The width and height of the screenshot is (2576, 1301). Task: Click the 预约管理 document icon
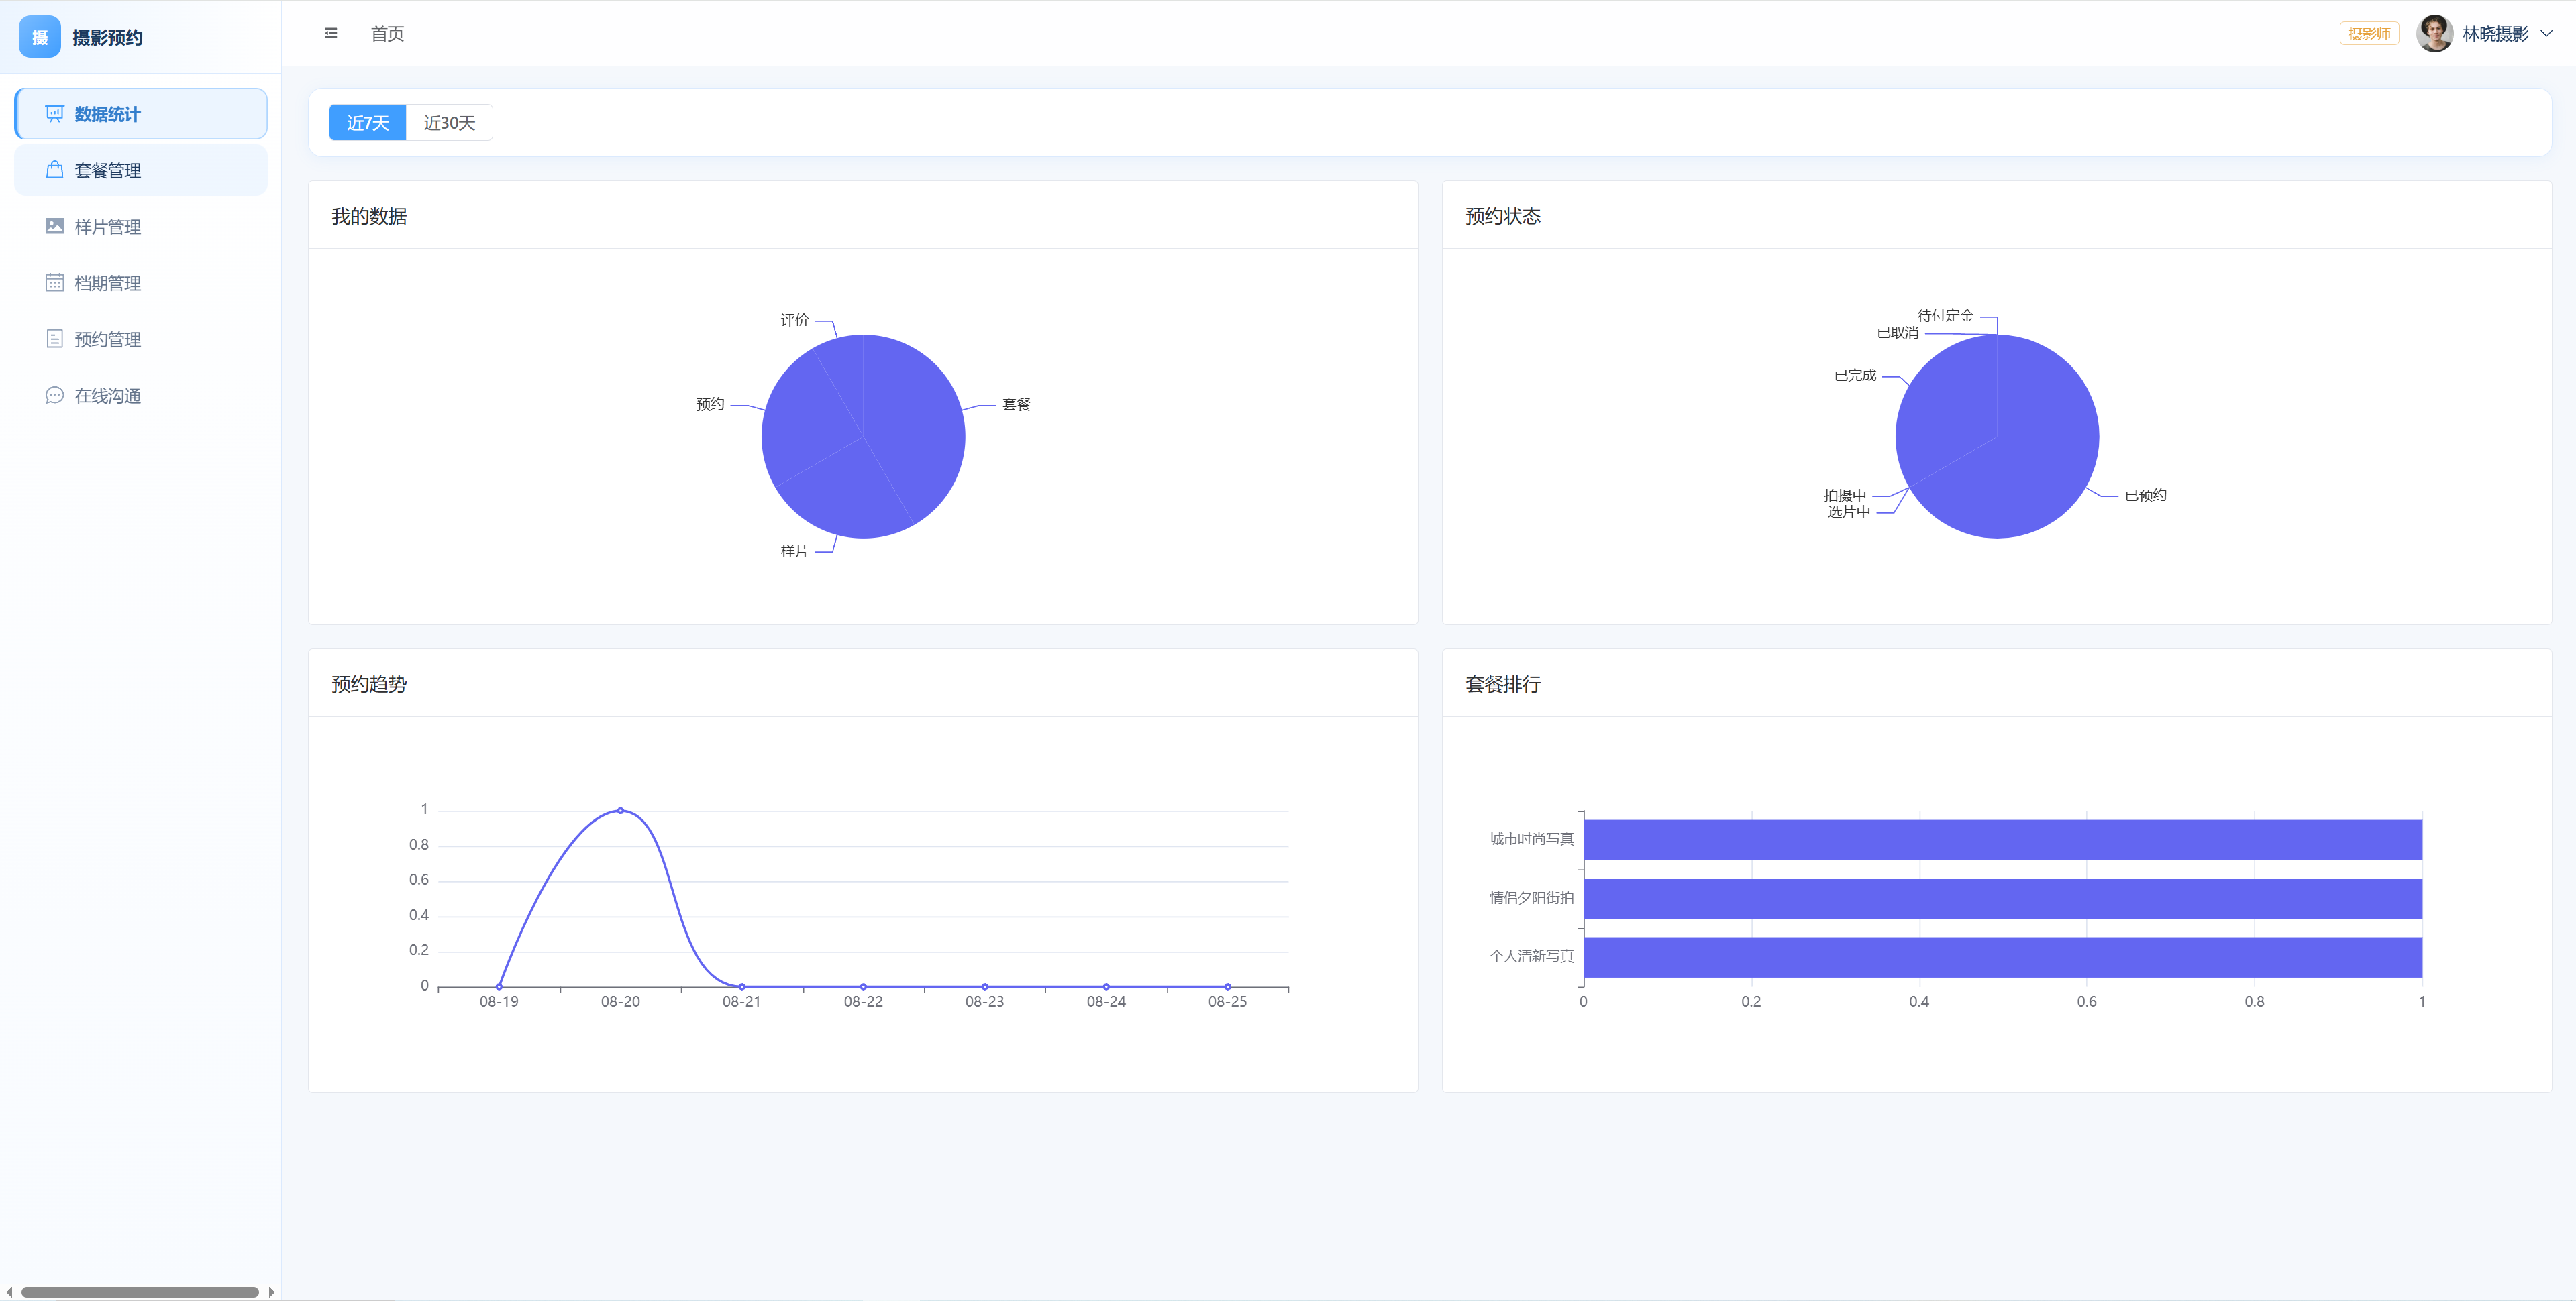pos(55,339)
